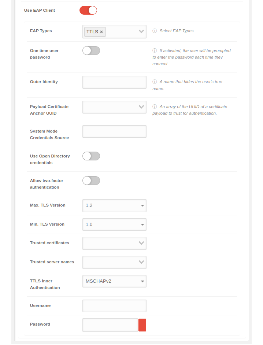Click info icon next to one-time password hint

pyautogui.click(x=155, y=51)
